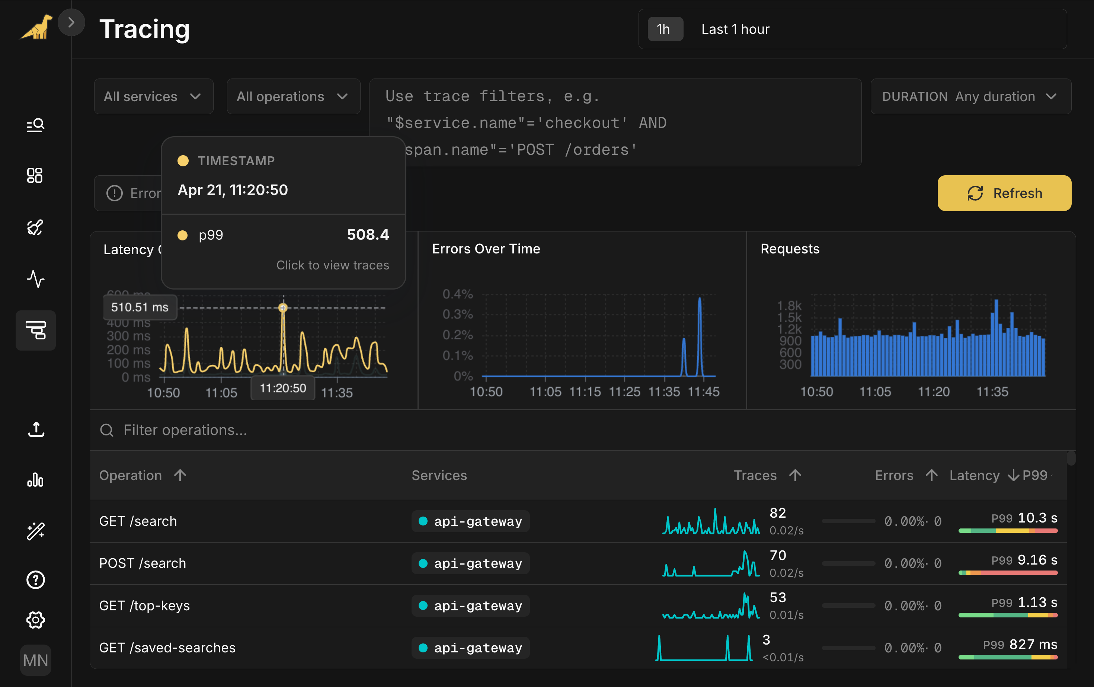Screen dimensions: 1094x687
Task: Click the search magnifier icon beside Filter operations
Action: tap(107, 430)
